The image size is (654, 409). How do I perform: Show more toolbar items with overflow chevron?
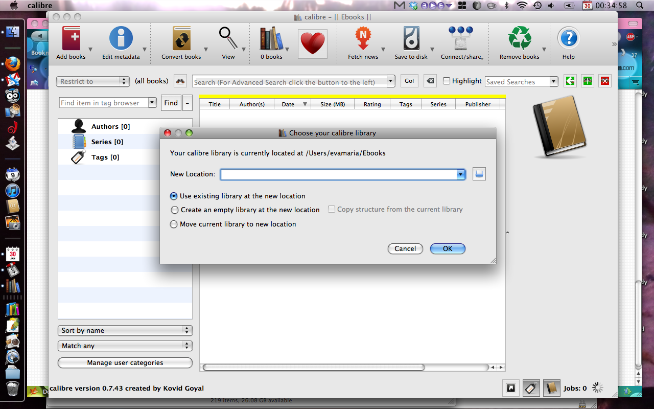[x=614, y=44]
